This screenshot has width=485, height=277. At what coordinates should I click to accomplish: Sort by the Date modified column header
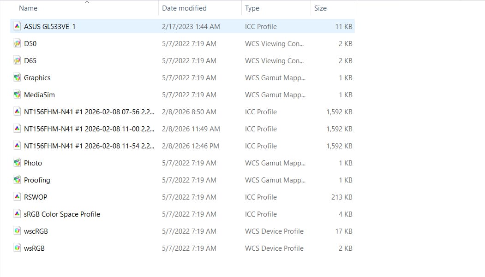(x=184, y=8)
